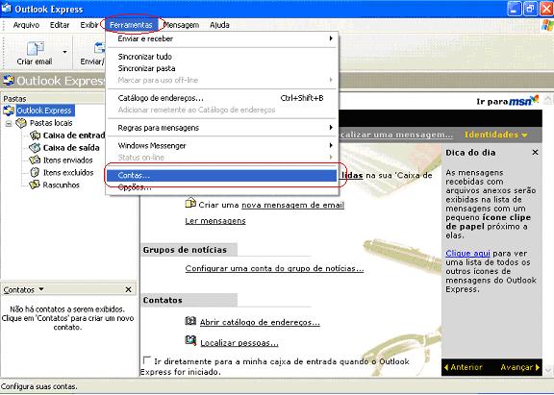Close the Dica do dia panel
This screenshot has width=554, height=395.
(535, 152)
